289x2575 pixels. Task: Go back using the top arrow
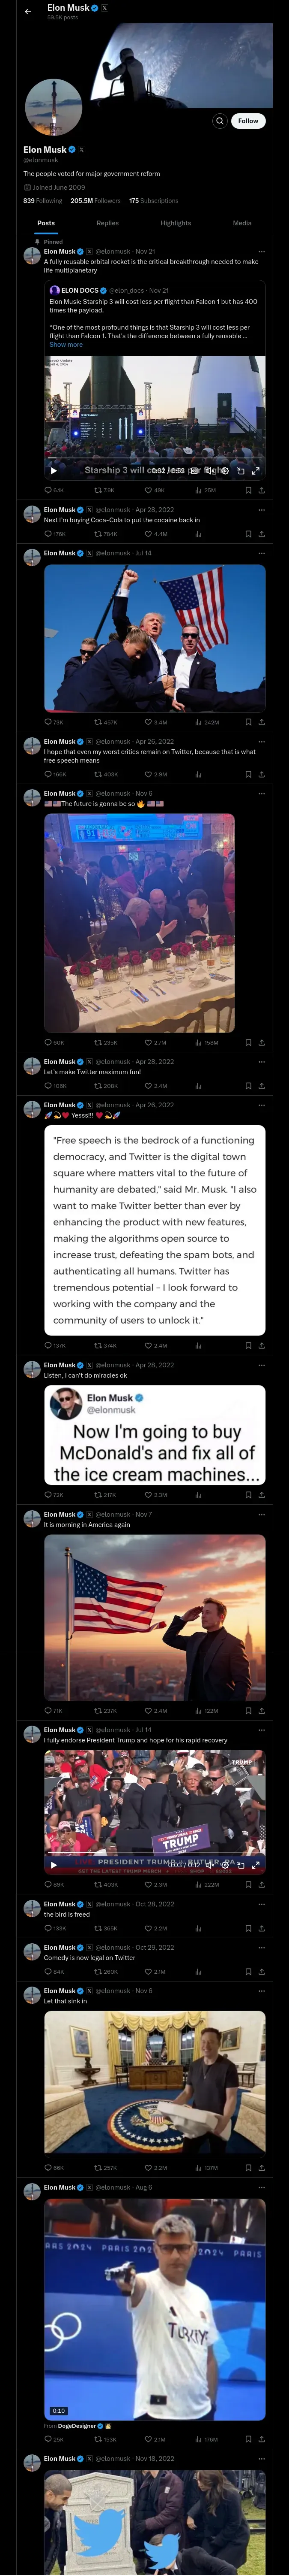pos(28,12)
